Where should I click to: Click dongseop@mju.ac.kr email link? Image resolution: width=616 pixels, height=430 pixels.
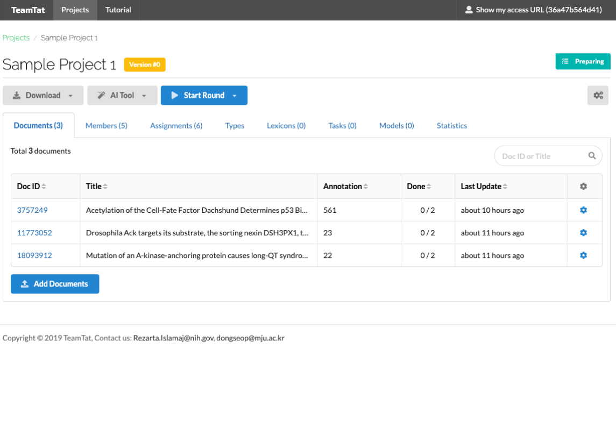click(250, 338)
